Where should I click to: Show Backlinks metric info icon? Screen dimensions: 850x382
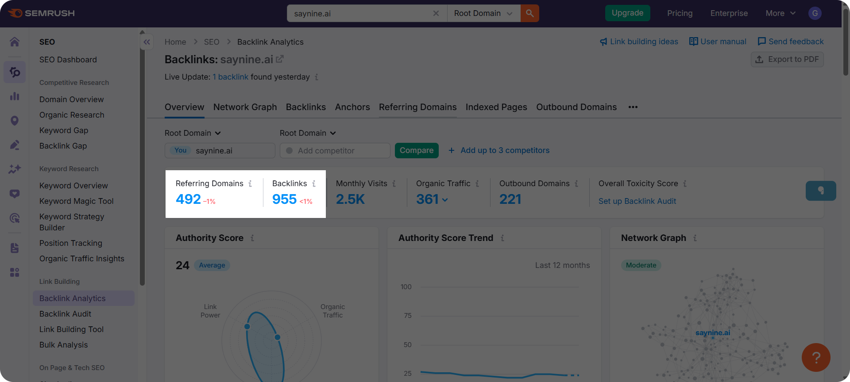click(x=314, y=183)
